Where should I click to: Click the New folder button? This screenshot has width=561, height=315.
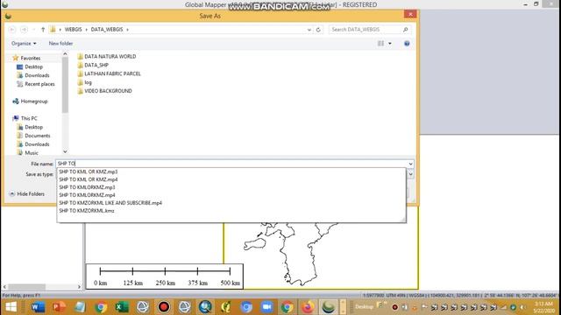(x=60, y=43)
